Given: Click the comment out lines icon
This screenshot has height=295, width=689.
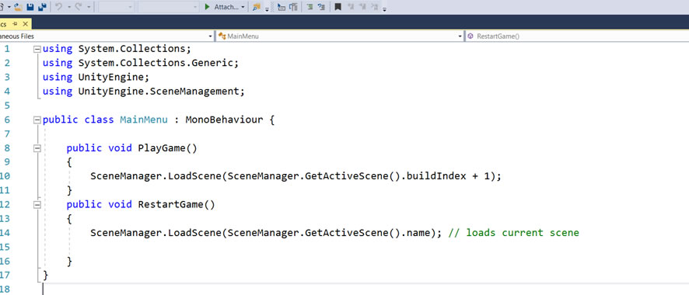Looking at the screenshot, I should tap(310, 7).
